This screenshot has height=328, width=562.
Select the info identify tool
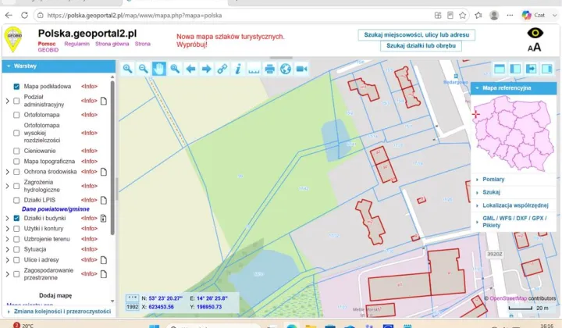click(238, 69)
